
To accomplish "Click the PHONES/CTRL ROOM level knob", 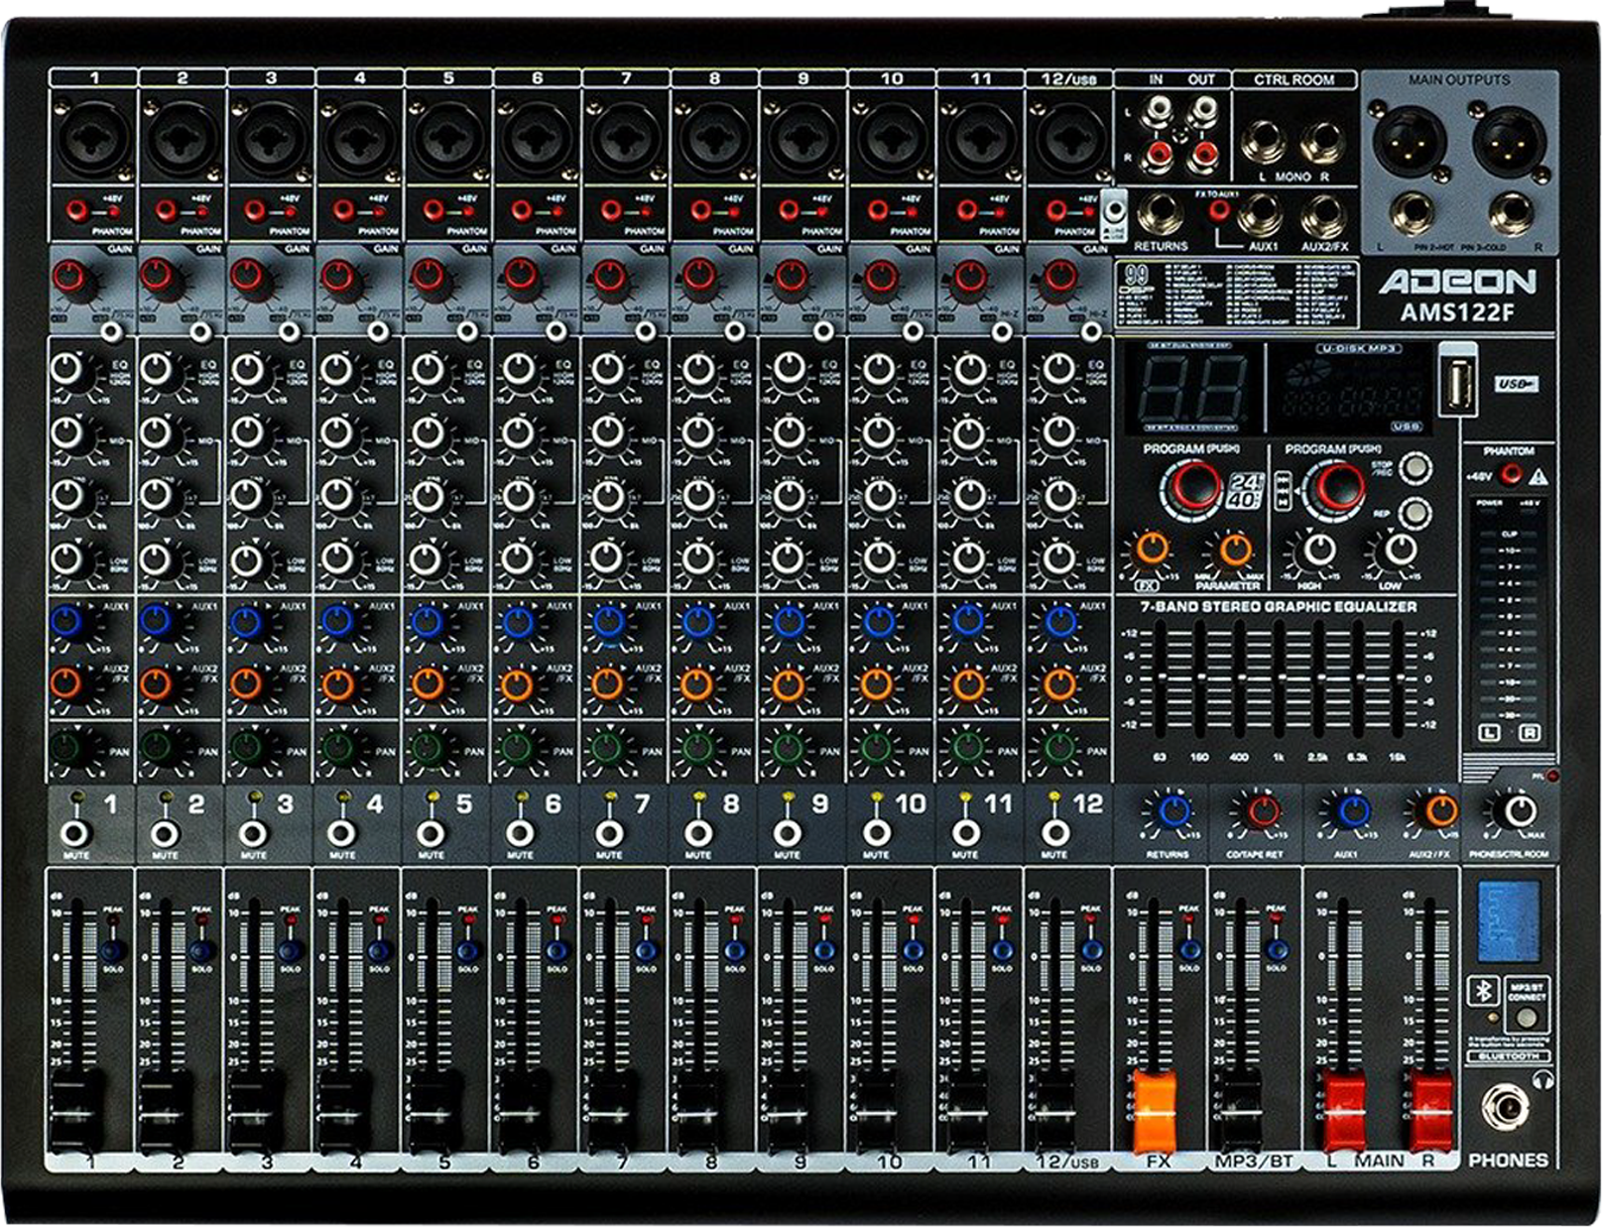I will pyautogui.click(x=1520, y=811).
